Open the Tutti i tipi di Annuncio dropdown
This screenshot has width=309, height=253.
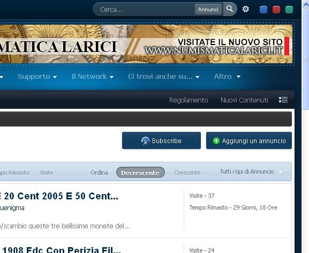pyautogui.click(x=251, y=172)
